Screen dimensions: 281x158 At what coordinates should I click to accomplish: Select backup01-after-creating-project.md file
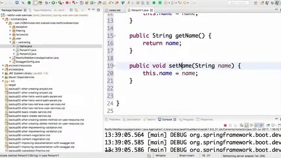(x=30, y=89)
